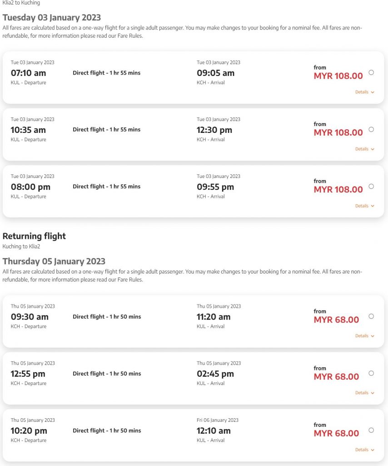Click the MYR 68.00 price of 09:30 am flight
Image resolution: width=388 pixels, height=466 pixels.
pos(336,320)
